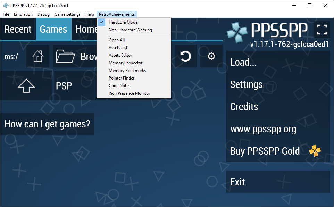The width and height of the screenshot is (334, 207).
Task: Visit the www.ppsspp.org link
Action: (263, 129)
